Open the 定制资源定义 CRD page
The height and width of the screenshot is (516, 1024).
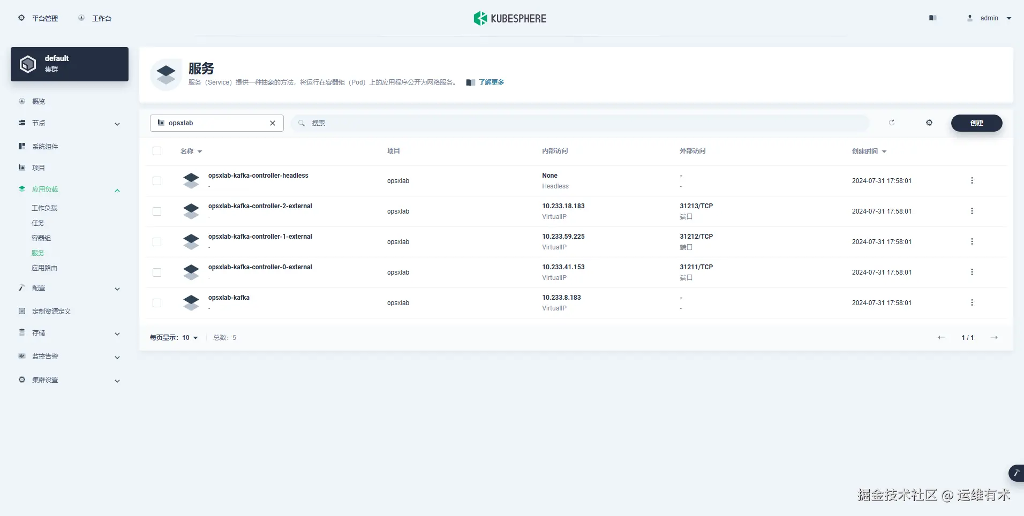tap(51, 310)
